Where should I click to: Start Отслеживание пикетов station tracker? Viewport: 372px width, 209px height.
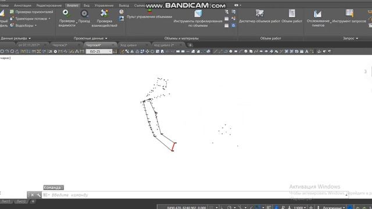(x=318, y=18)
